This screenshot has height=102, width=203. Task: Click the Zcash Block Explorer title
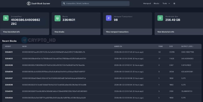[41, 4]
